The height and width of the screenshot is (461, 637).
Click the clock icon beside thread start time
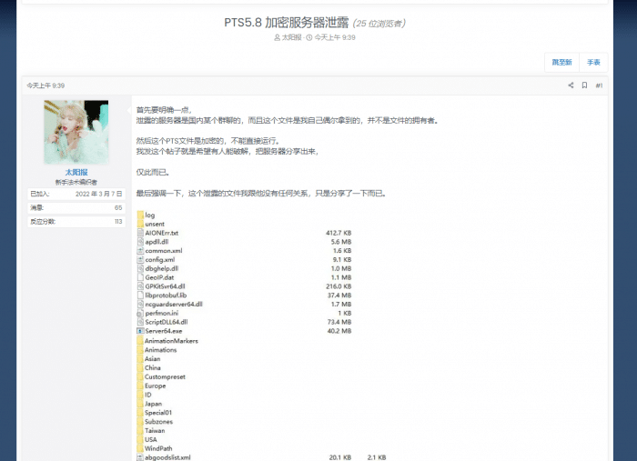pos(309,37)
